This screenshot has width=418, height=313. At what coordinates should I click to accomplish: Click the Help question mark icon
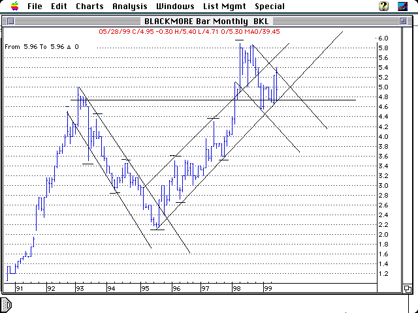pos(383,6)
